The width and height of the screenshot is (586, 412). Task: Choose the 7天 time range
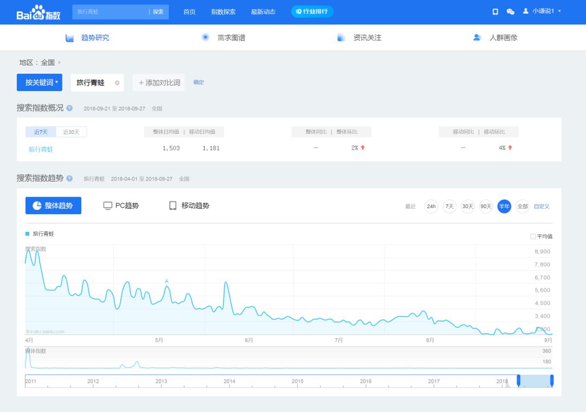coord(450,206)
